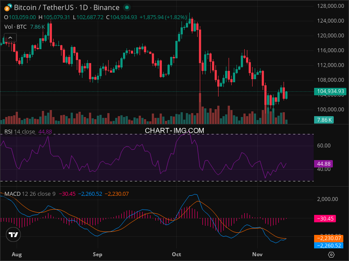The width and height of the screenshot is (349, 261).
Task: Click the TradingView logo badge
Action: coord(14,234)
